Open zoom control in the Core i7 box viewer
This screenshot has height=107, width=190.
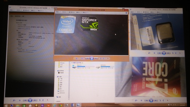(136, 100)
